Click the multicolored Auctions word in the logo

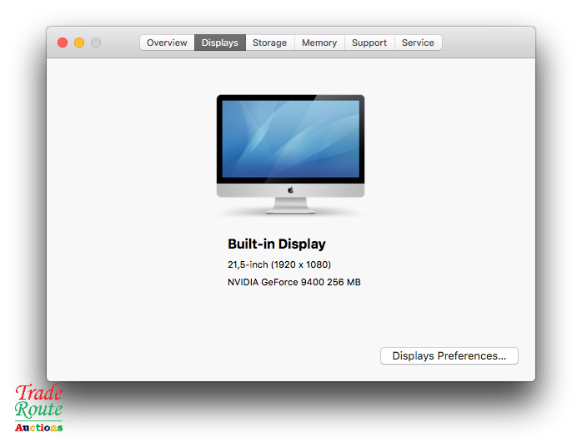pyautogui.click(x=38, y=427)
